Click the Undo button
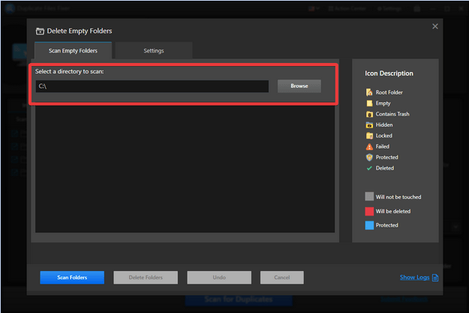469x313 pixels. (x=219, y=278)
